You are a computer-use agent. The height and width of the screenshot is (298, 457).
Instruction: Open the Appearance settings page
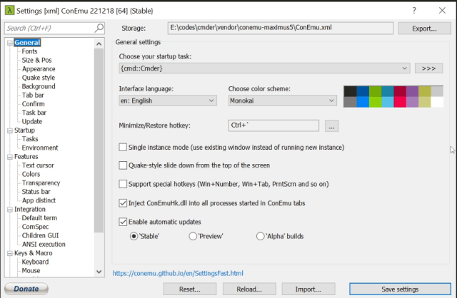(39, 69)
